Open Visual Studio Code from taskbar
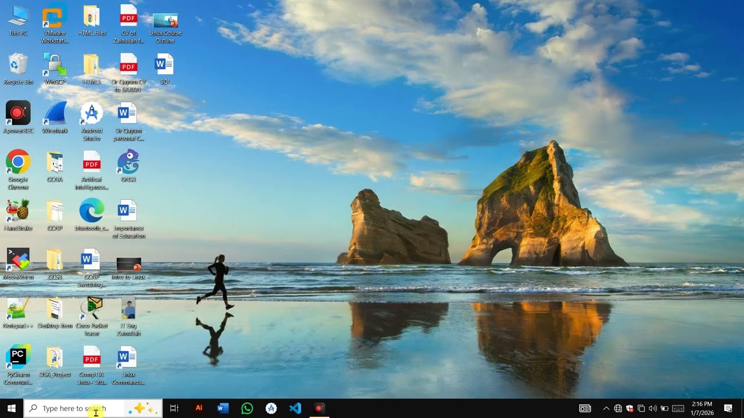The image size is (744, 418). click(295, 408)
